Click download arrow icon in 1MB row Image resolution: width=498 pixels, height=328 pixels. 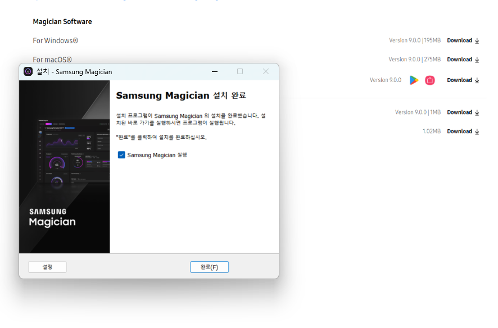coord(477,113)
